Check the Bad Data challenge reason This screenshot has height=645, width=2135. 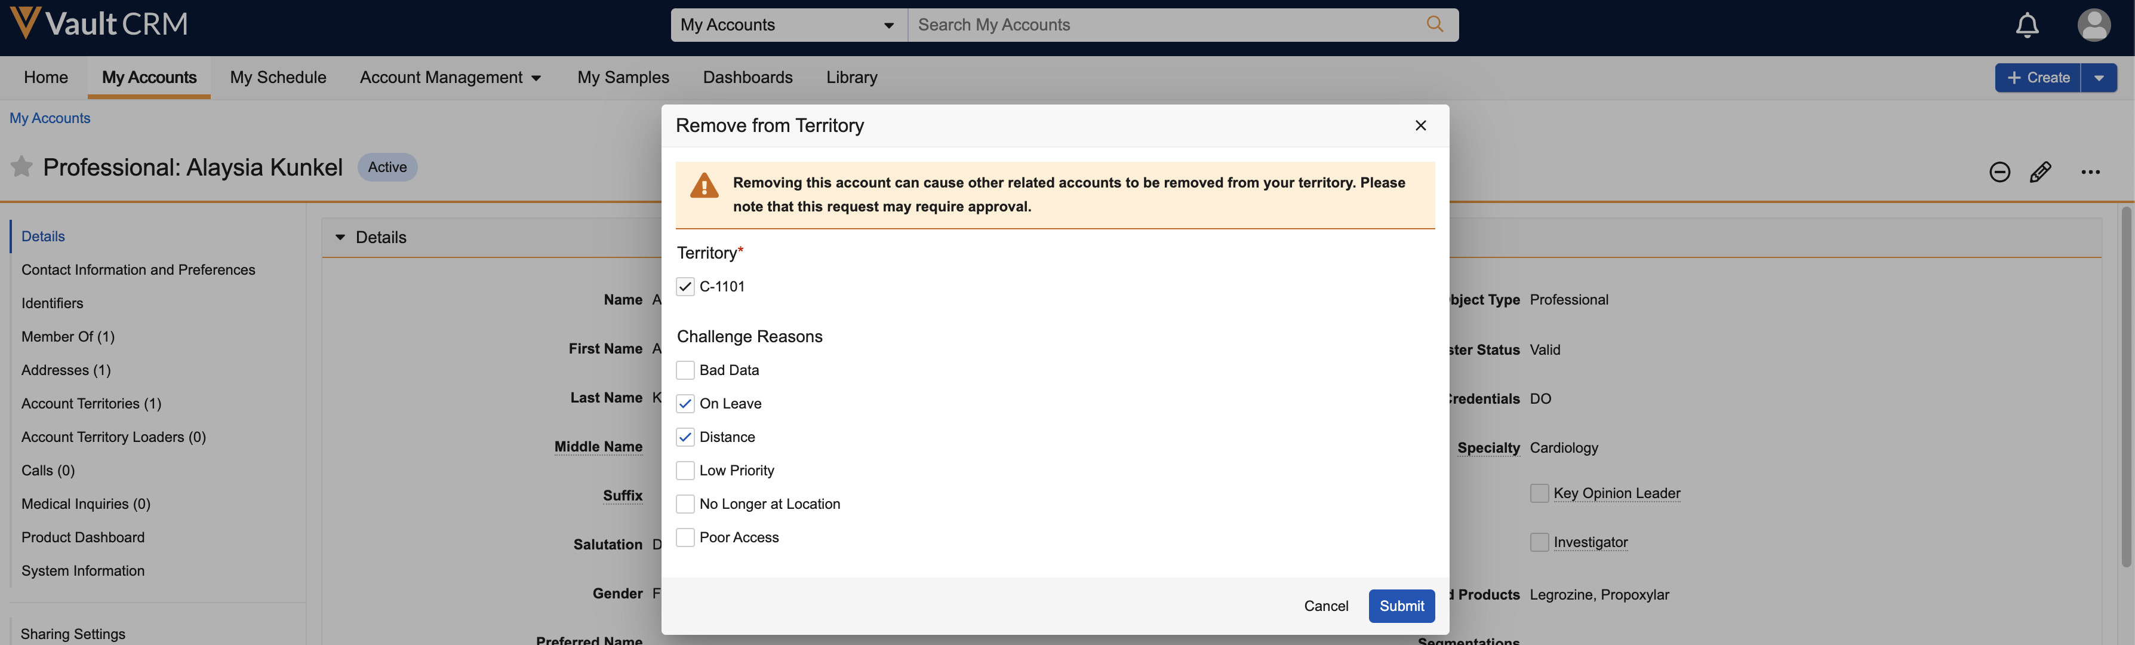(x=685, y=371)
